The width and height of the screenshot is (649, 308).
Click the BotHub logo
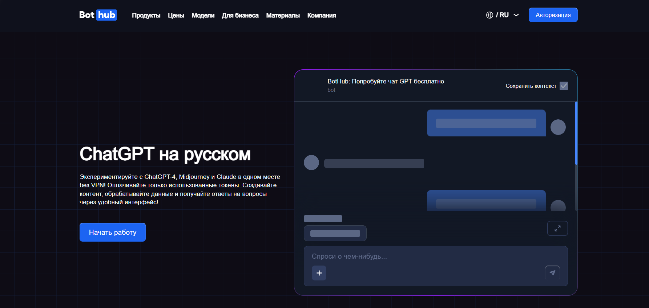98,15
